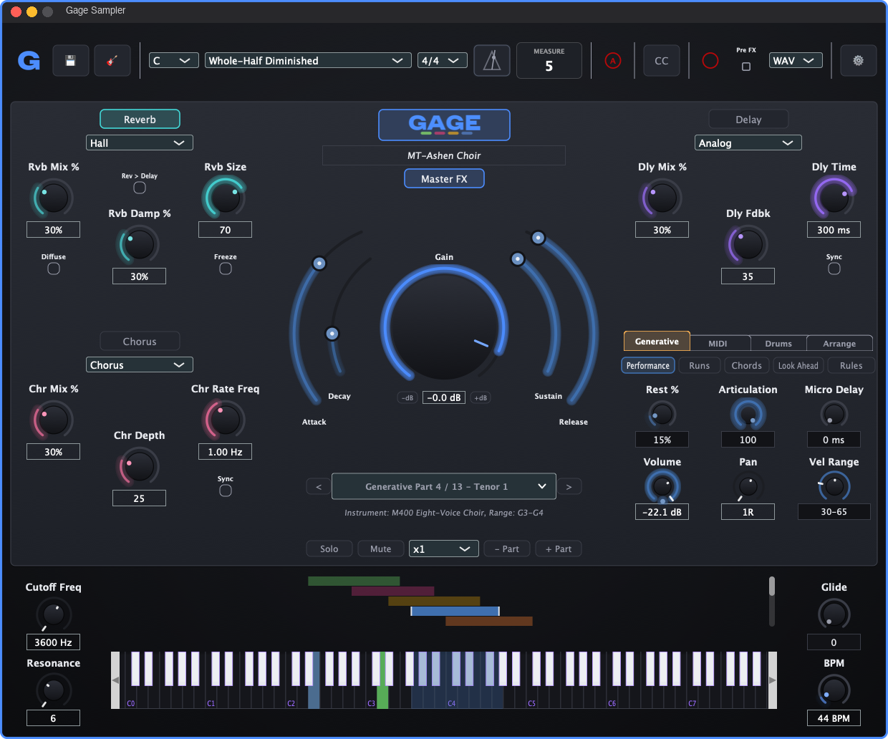The height and width of the screenshot is (739, 888).
Task: Click the Cutoff Freq knob
Action: [x=53, y=614]
